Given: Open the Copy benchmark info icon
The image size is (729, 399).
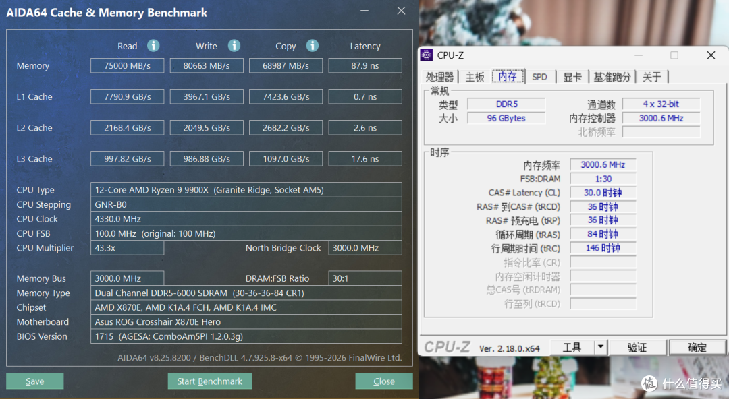Looking at the screenshot, I should (x=313, y=46).
